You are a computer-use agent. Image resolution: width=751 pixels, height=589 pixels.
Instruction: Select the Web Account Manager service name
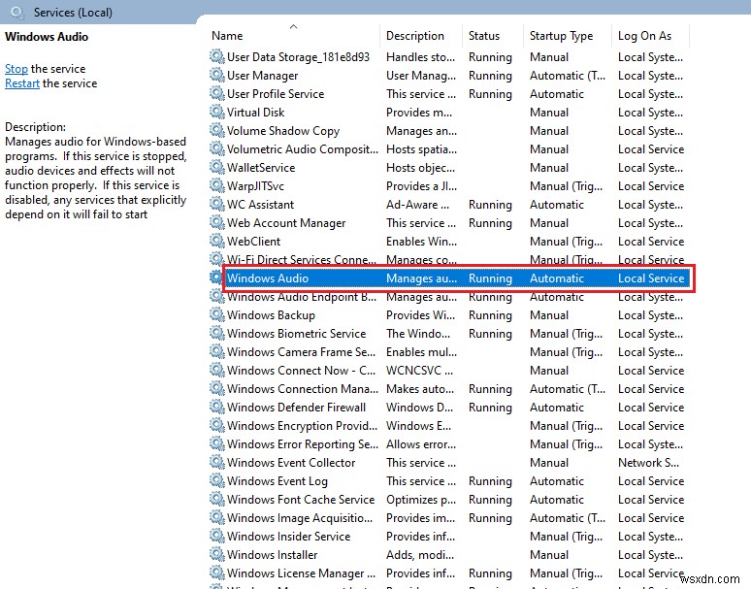[x=286, y=223]
